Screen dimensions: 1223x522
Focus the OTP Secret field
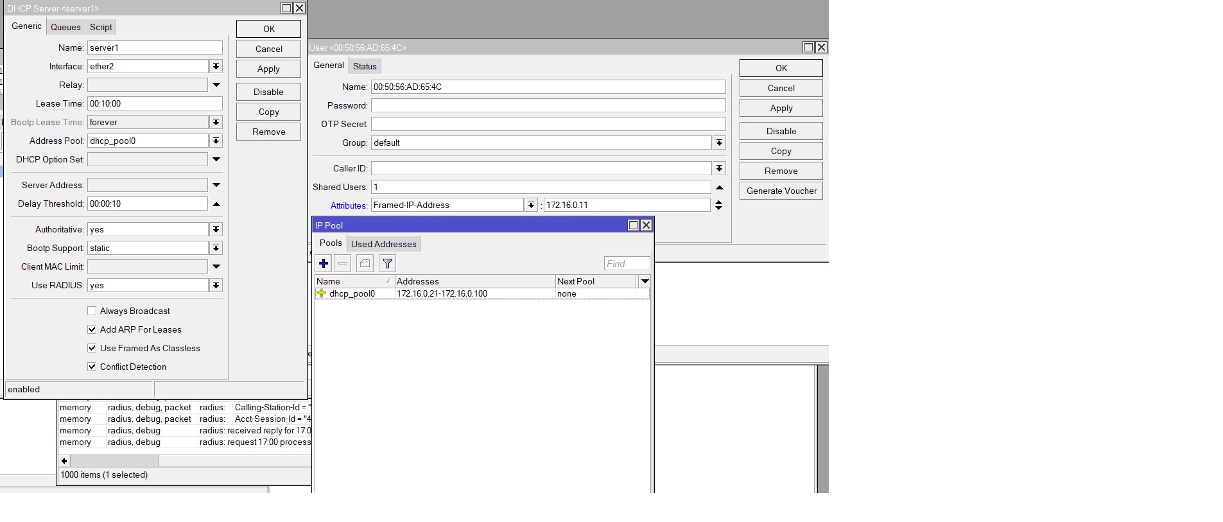(x=548, y=124)
